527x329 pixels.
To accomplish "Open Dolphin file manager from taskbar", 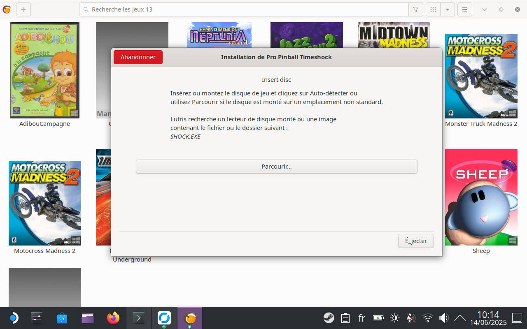I will [x=88, y=318].
